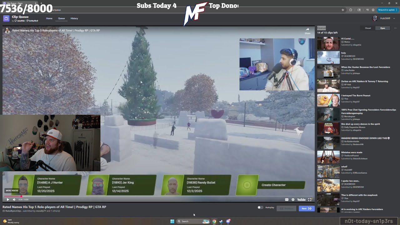Open the Chrome three-dot menu
The image size is (400, 225).
(397, 10)
